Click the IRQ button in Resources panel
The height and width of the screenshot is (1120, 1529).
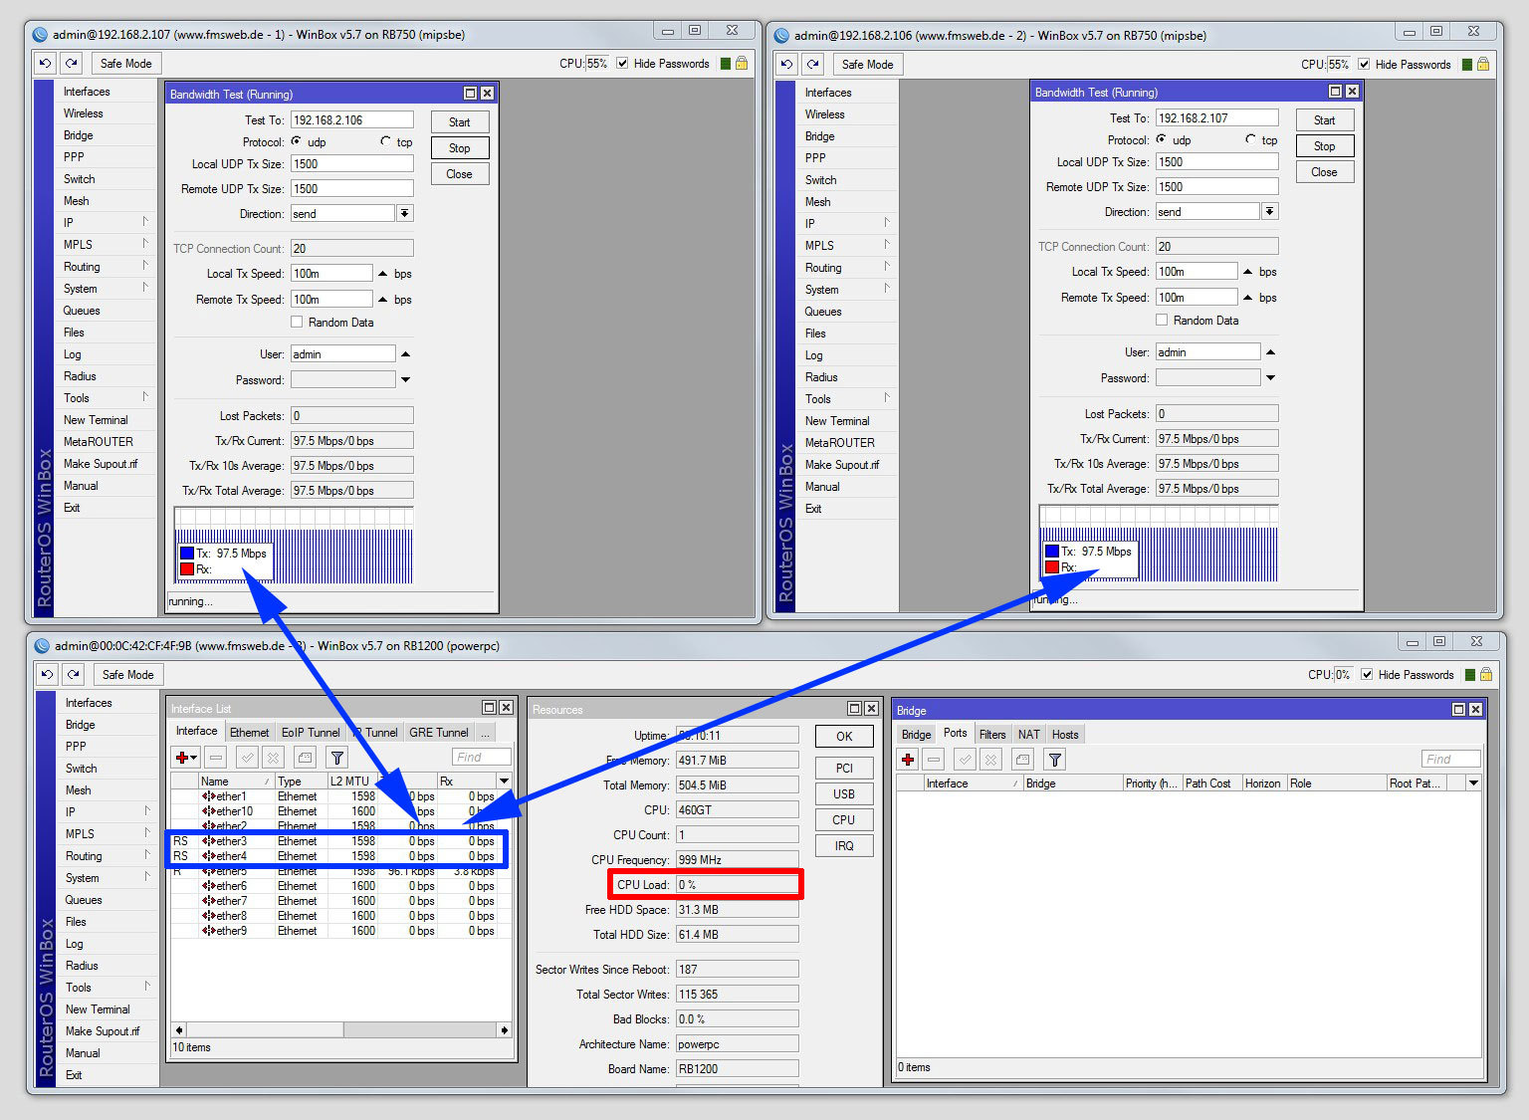(x=843, y=845)
